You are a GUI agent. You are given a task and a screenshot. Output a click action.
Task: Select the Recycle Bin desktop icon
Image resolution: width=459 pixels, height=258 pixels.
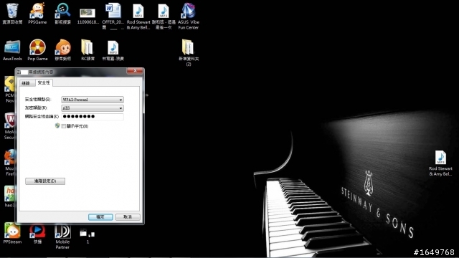pyautogui.click(x=12, y=14)
